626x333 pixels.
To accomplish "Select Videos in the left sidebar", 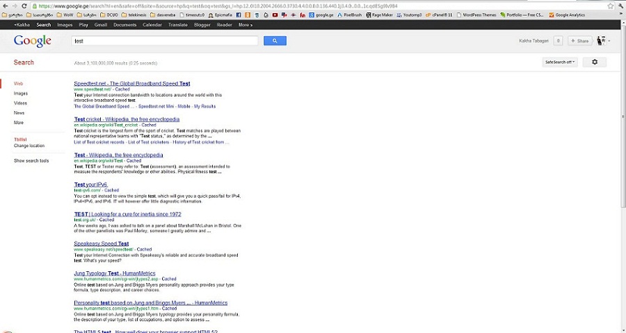I will tap(20, 103).
